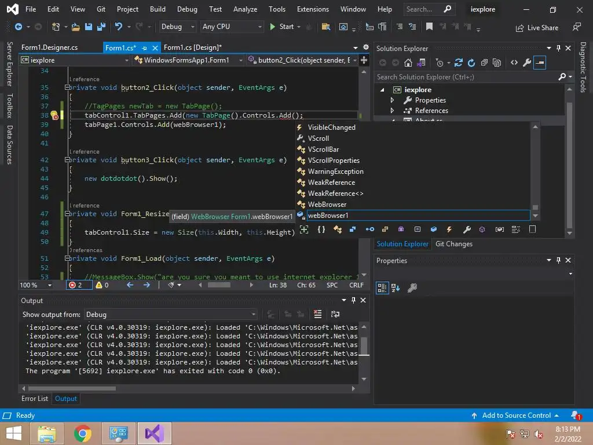
Task: Toggle the IntelliSense events filter icon
Action: [x=449, y=229]
